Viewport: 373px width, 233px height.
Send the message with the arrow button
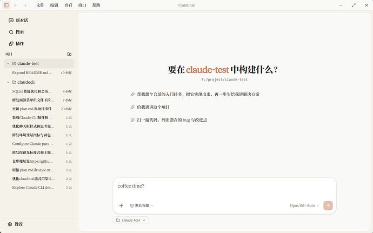coord(328,205)
